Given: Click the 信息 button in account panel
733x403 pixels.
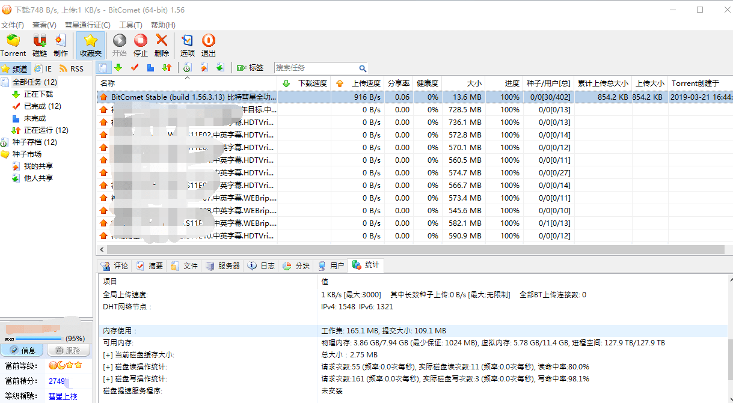Looking at the screenshot, I should [22, 350].
